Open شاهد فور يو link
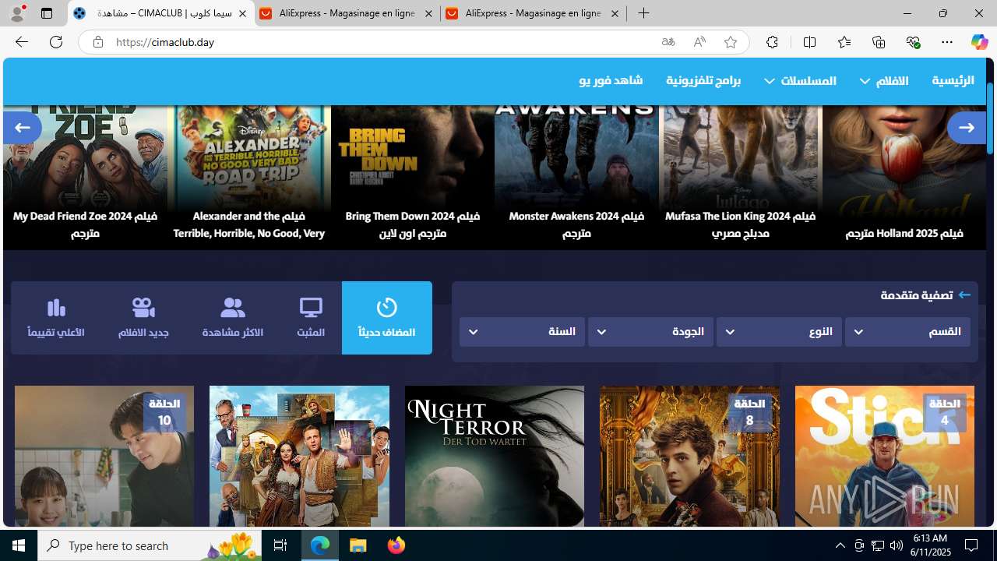Viewport: 997px width, 561px height. (611, 81)
